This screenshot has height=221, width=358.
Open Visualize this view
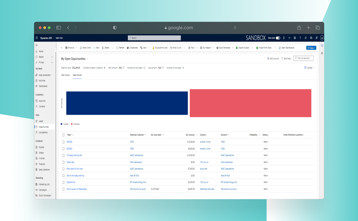[160, 48]
